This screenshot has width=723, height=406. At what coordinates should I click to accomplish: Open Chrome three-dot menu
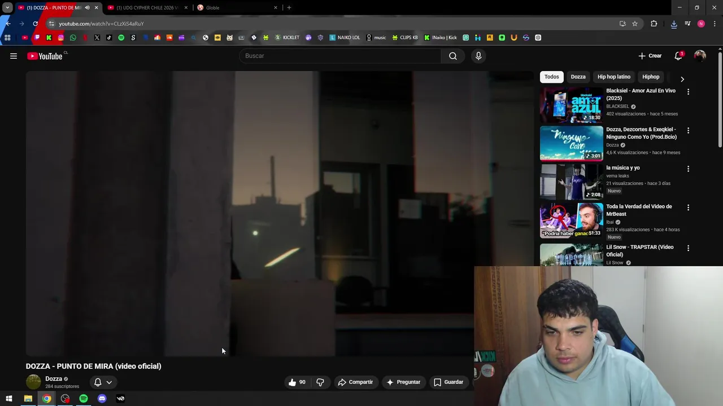click(715, 24)
